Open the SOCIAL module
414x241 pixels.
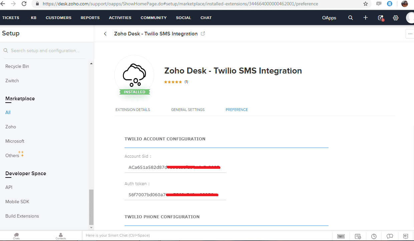pos(184,18)
